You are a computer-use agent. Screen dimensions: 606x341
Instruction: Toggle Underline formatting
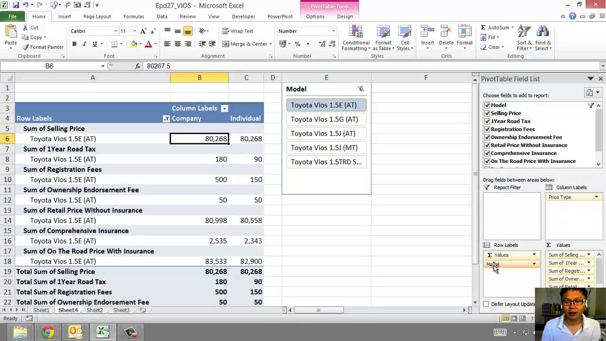[95, 44]
